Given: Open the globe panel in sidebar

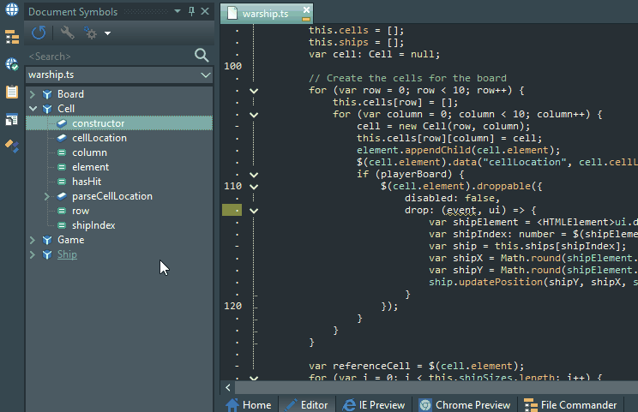Looking at the screenshot, I should pos(12,11).
